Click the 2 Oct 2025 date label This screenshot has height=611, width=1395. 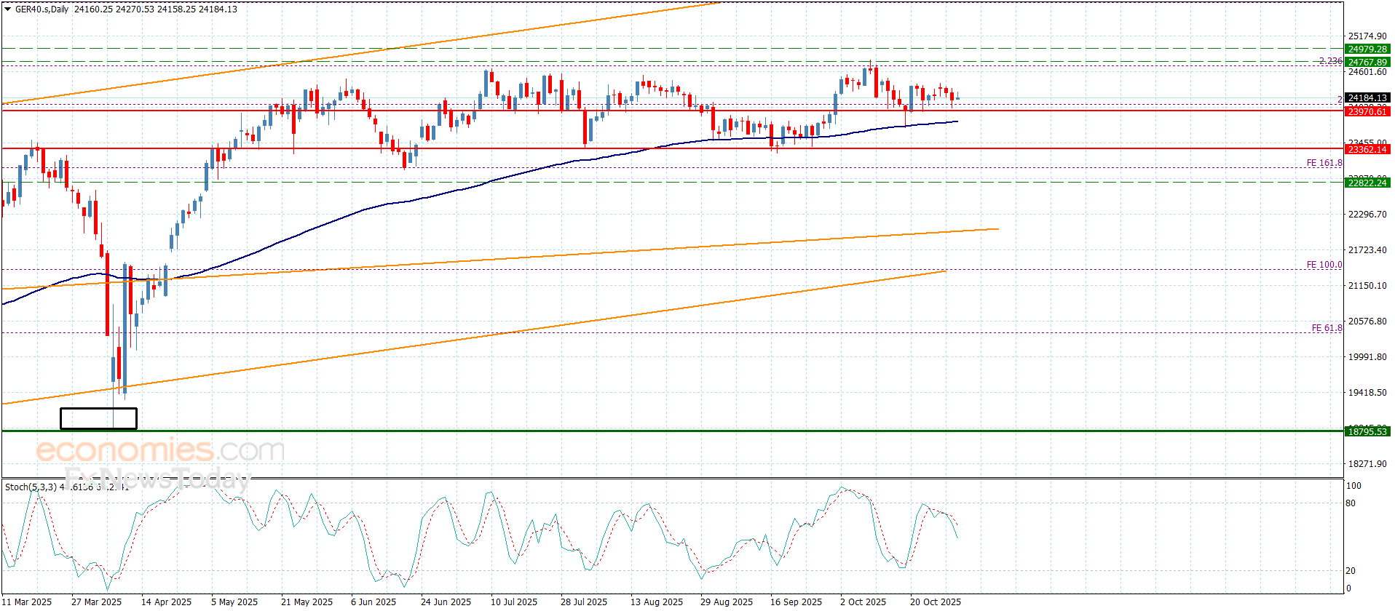pos(864,602)
